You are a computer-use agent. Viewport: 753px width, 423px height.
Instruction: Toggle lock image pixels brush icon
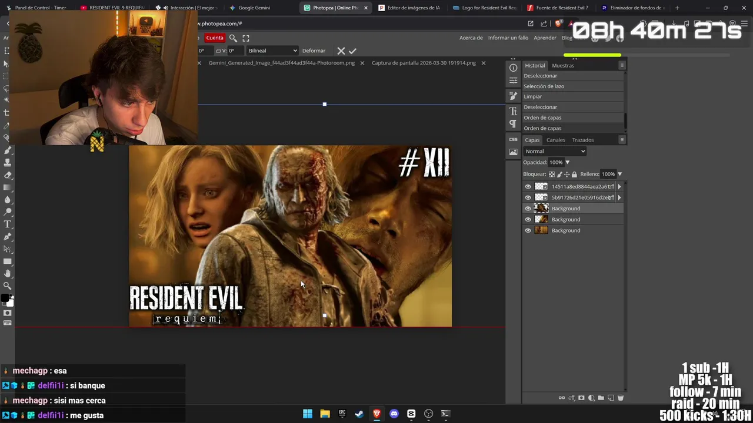pyautogui.click(x=559, y=174)
